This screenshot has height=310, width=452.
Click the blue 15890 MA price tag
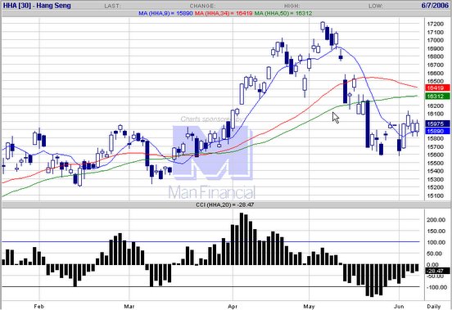pyautogui.click(x=437, y=131)
